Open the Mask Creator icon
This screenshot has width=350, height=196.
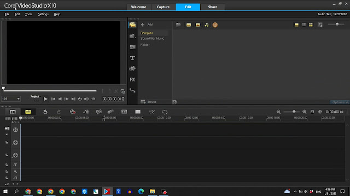[x=165, y=112]
